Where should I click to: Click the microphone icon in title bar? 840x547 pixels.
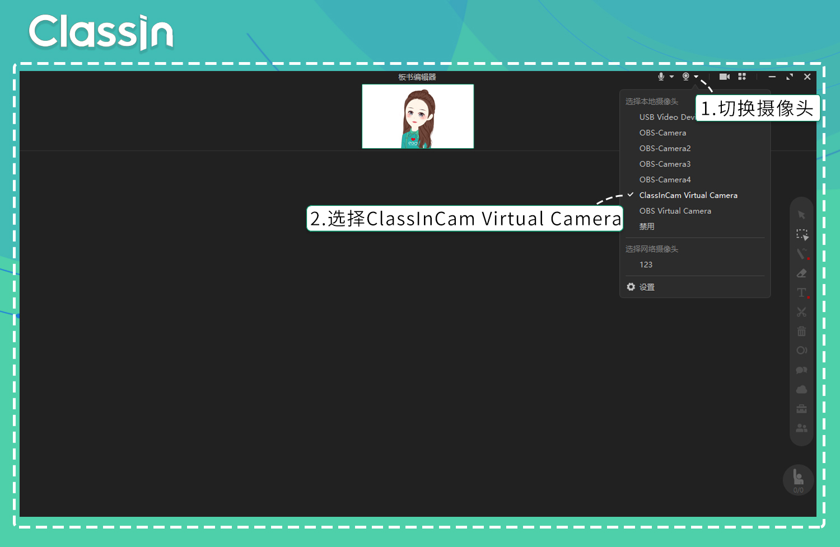[x=661, y=77]
